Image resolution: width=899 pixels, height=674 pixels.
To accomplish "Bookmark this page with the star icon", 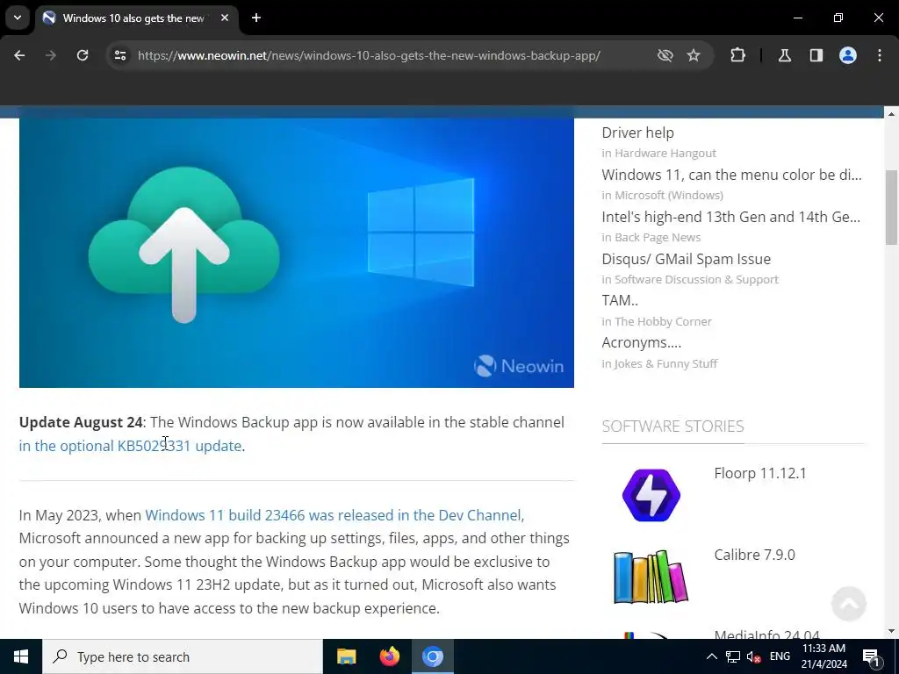I will pos(694,55).
